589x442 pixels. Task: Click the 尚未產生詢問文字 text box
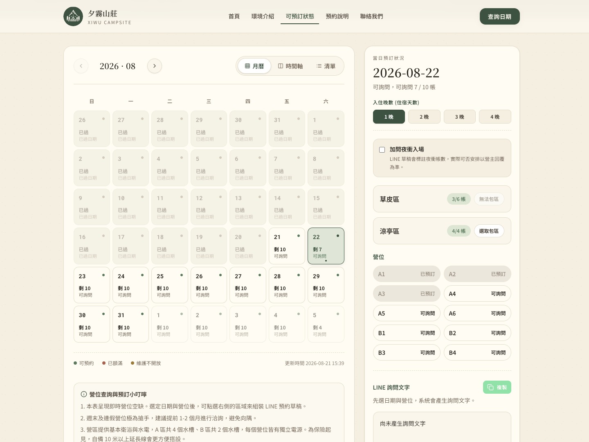(x=442, y=427)
